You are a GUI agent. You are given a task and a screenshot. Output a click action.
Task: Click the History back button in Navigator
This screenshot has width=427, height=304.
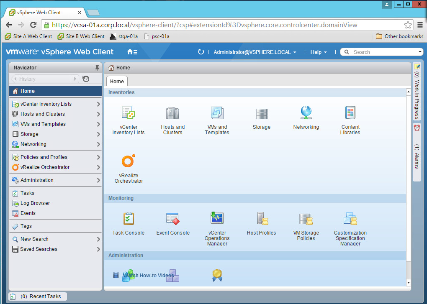[x=41, y=79]
